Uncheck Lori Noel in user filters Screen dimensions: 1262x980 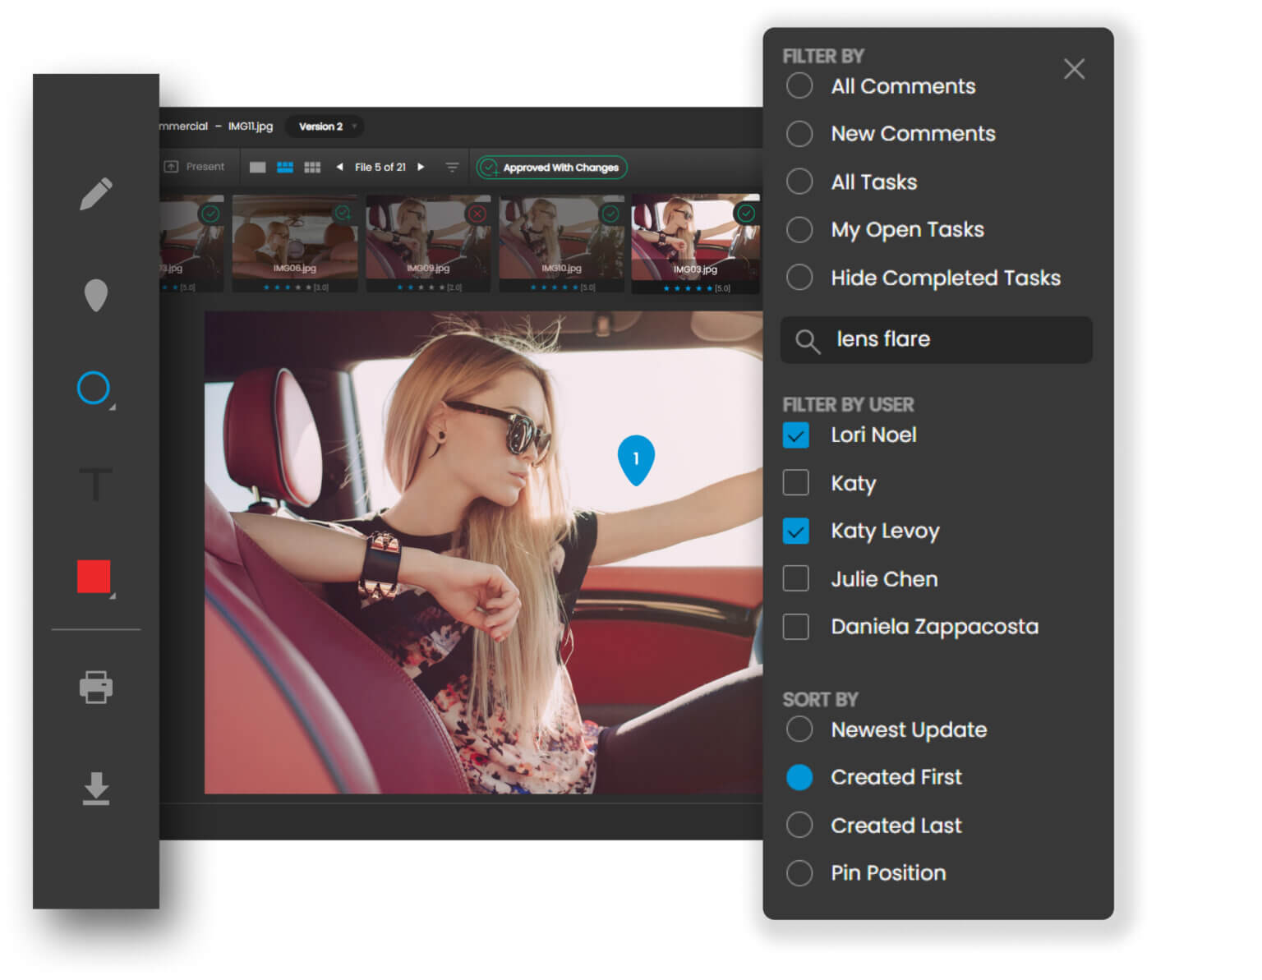click(795, 435)
